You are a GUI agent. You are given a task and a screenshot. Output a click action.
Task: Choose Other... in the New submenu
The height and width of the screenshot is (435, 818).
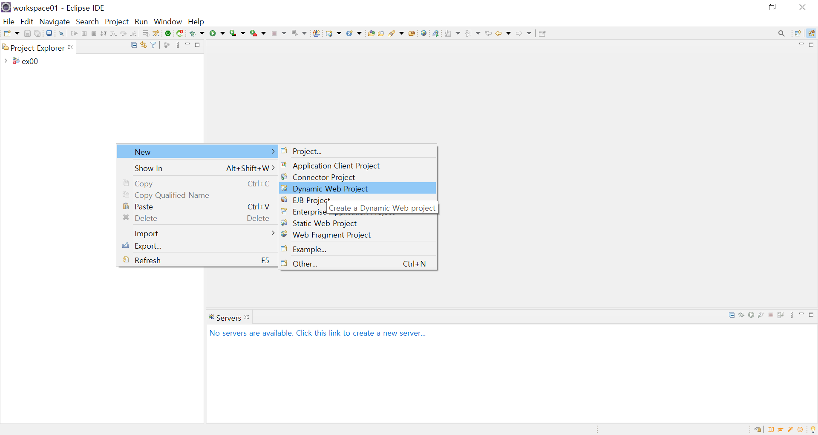click(x=357, y=264)
